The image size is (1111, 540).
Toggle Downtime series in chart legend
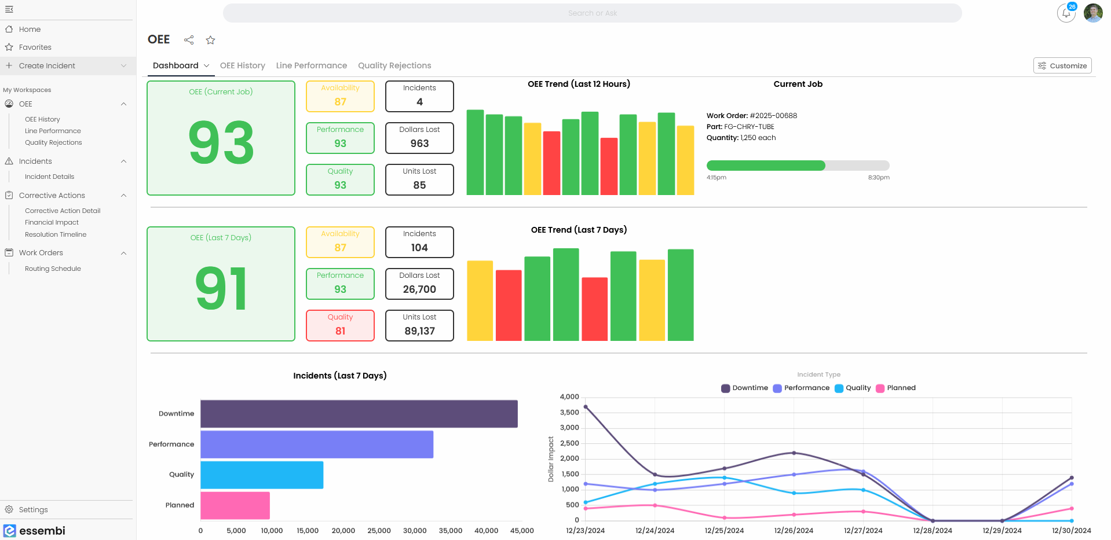click(744, 388)
